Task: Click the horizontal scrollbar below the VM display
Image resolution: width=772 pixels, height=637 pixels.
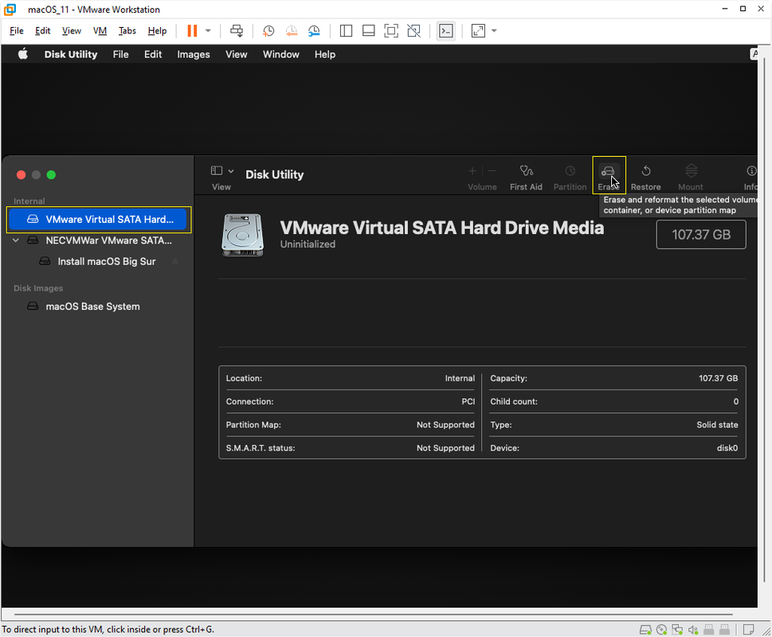Action: coord(373,615)
